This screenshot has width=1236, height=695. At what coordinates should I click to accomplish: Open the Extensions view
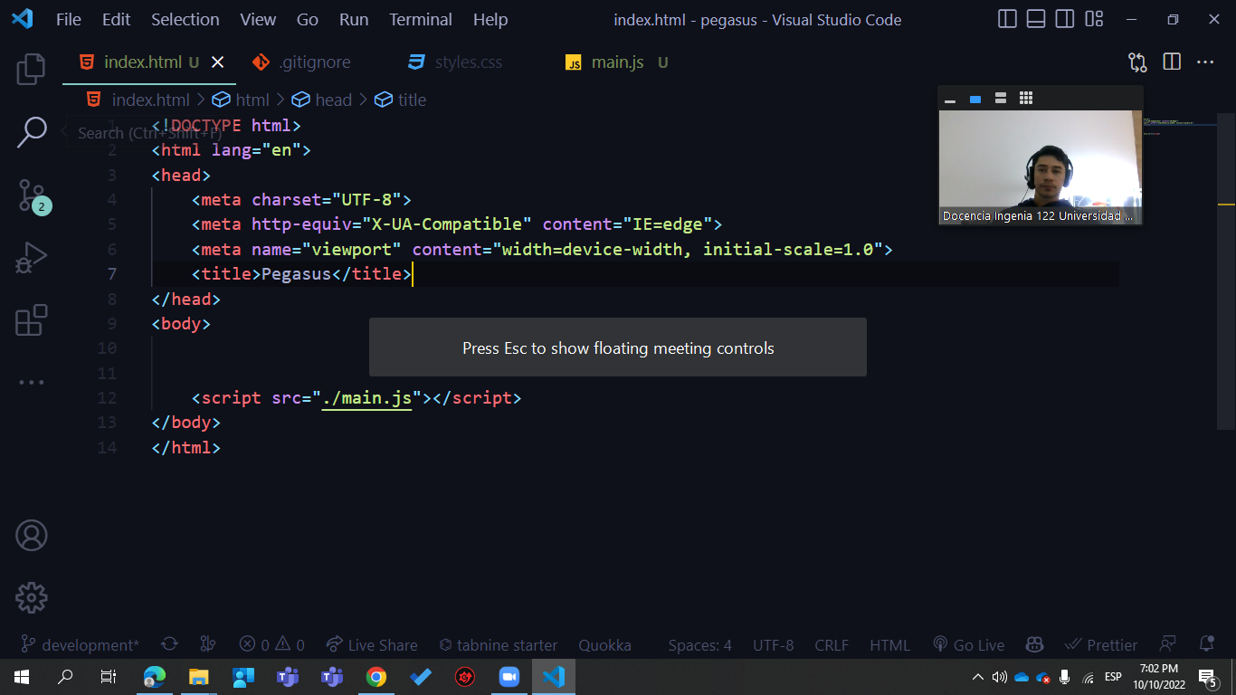point(32,319)
